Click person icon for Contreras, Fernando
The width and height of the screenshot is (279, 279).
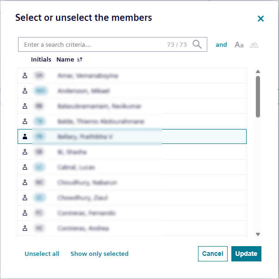tap(25, 213)
